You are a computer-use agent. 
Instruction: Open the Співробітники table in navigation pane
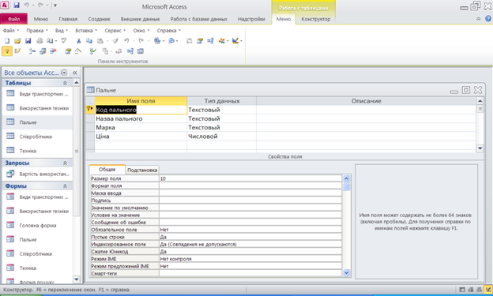(x=36, y=137)
